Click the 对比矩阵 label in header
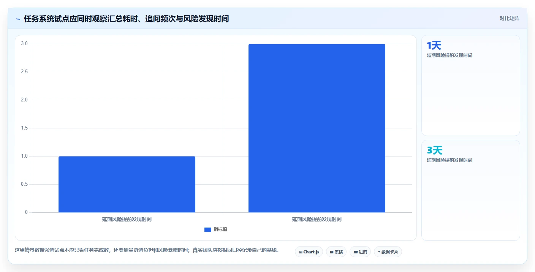This screenshot has width=535, height=272. (509, 18)
